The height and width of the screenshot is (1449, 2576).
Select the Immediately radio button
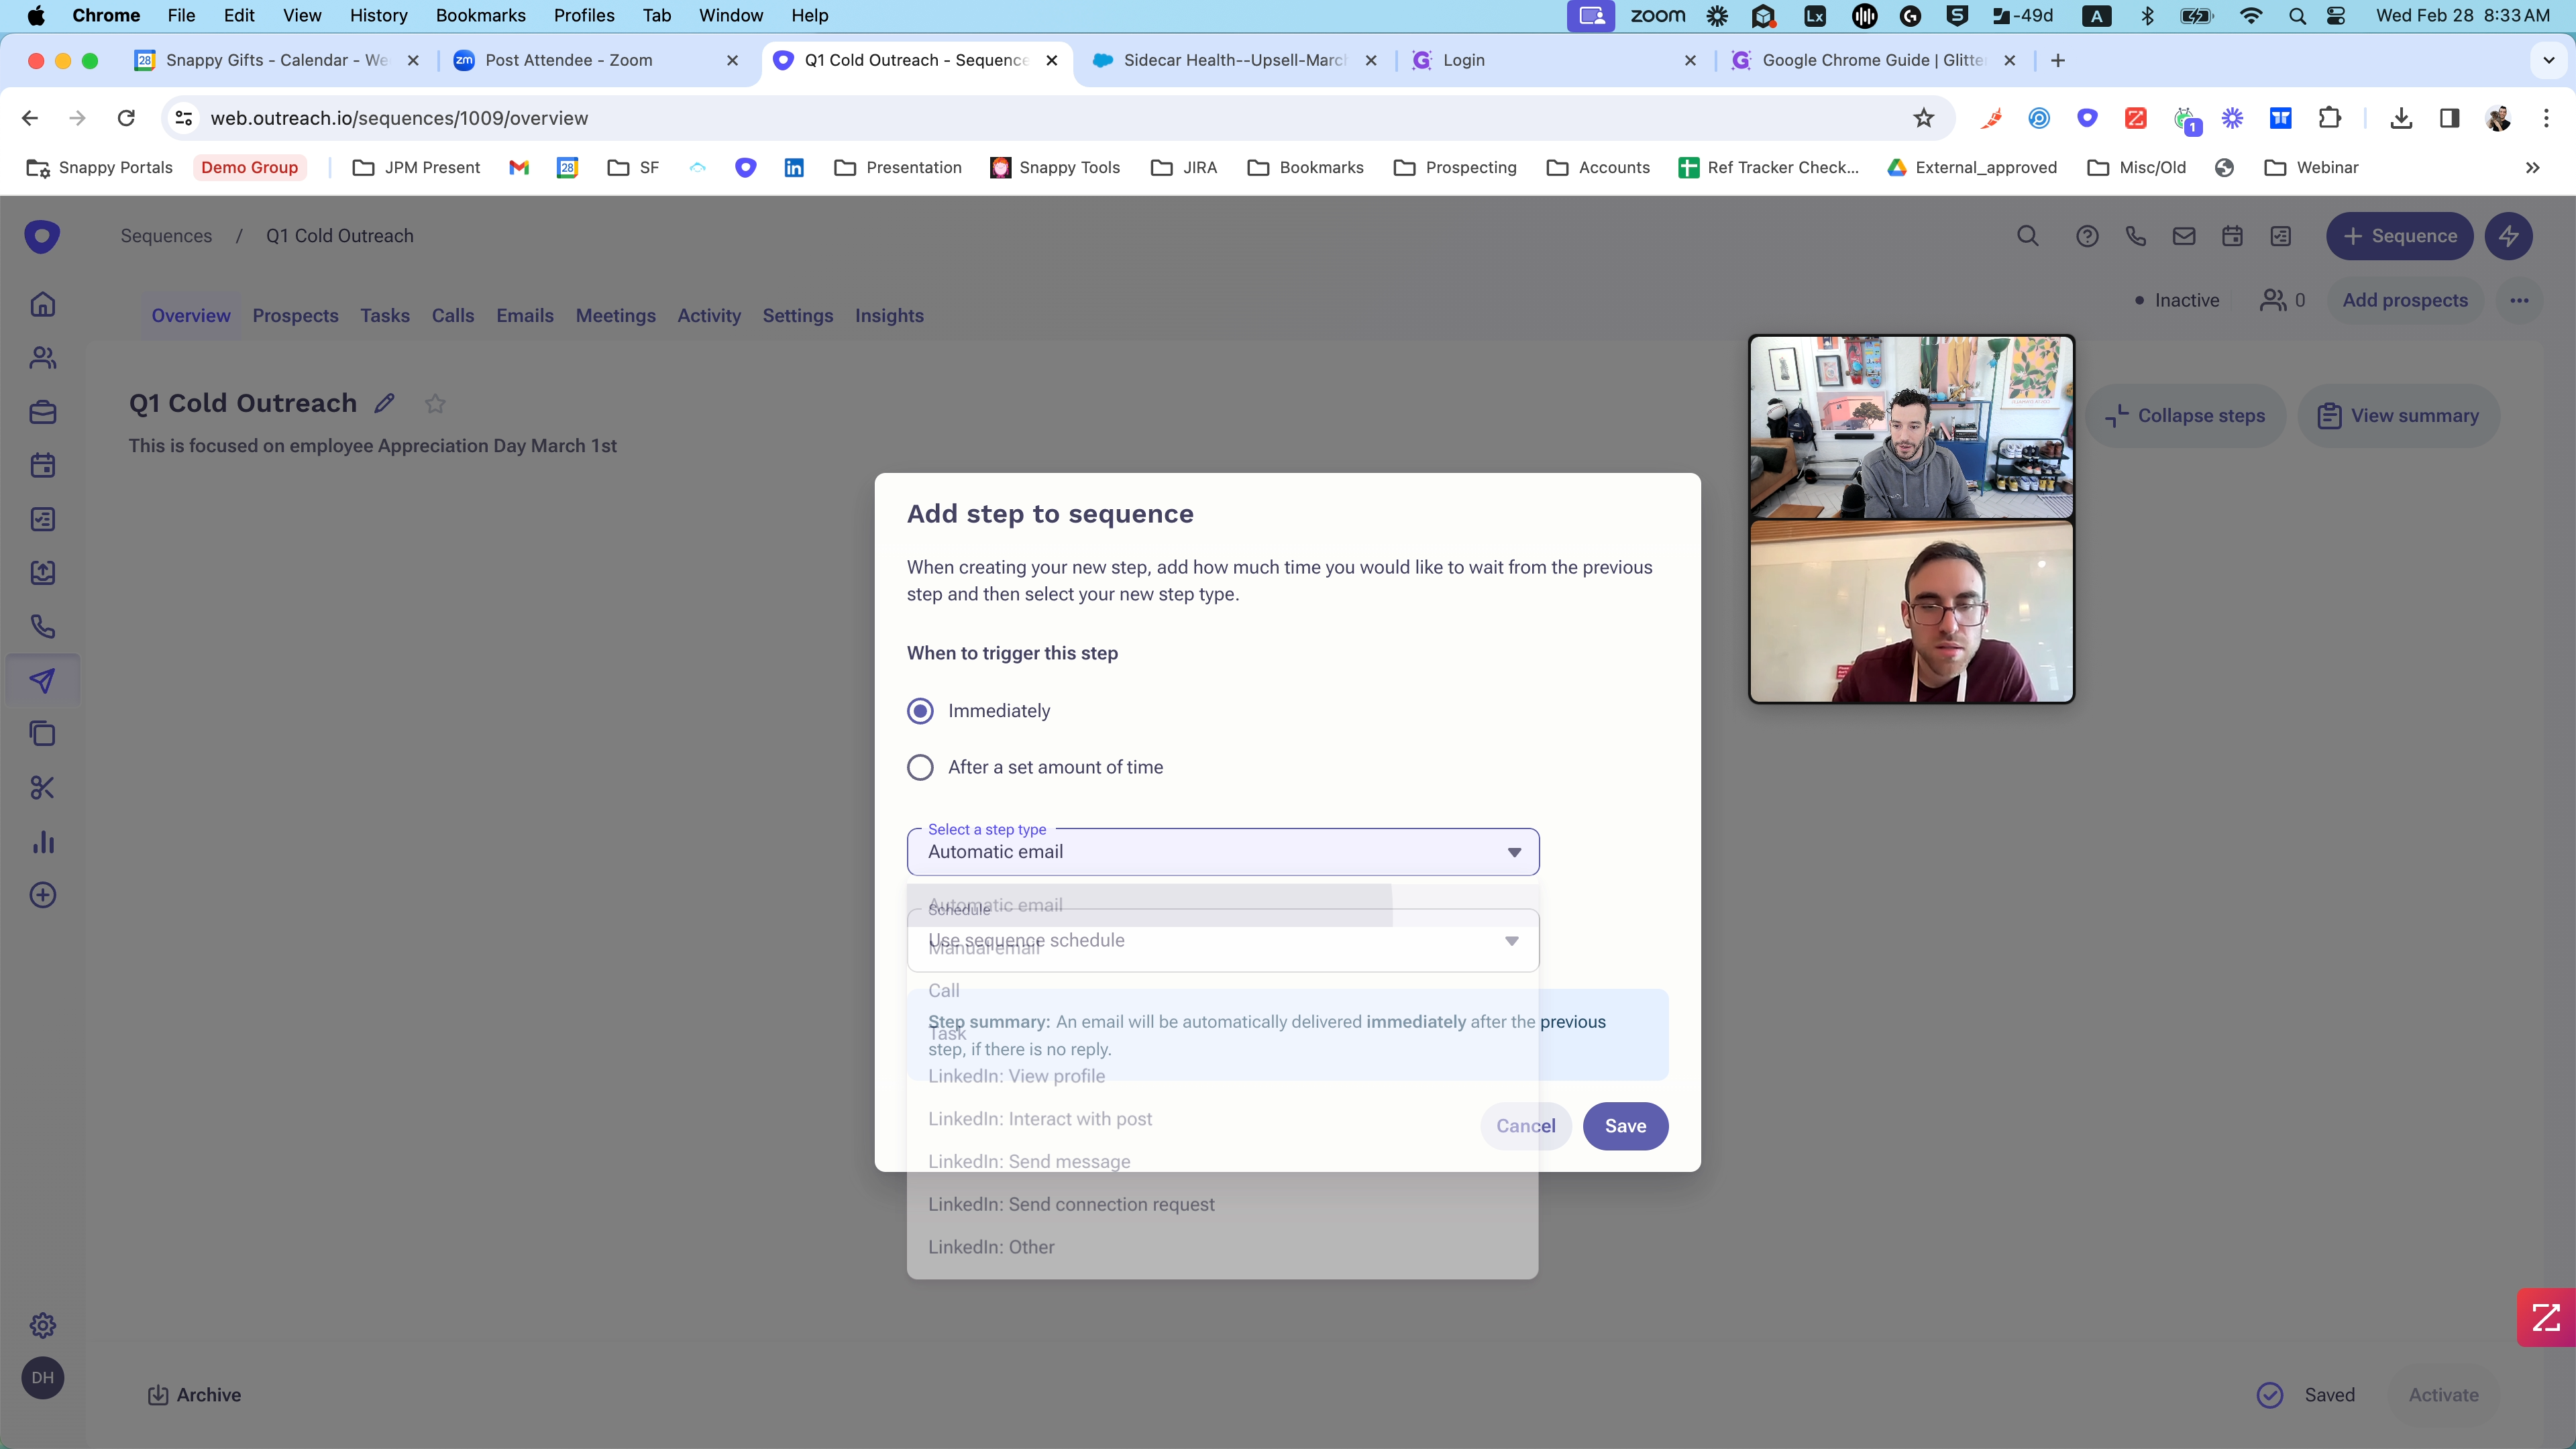tap(920, 711)
